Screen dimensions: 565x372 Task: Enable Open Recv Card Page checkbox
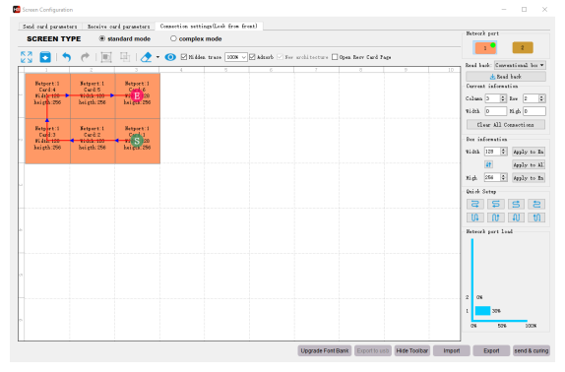click(x=335, y=57)
